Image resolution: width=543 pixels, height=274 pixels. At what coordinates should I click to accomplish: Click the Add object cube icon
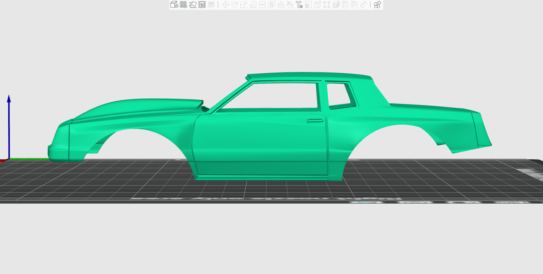click(174, 5)
